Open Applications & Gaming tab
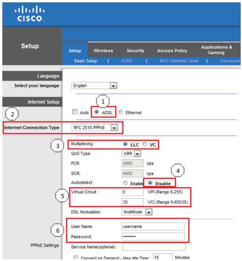Viewport: 242px width, 261px height. click(x=217, y=50)
